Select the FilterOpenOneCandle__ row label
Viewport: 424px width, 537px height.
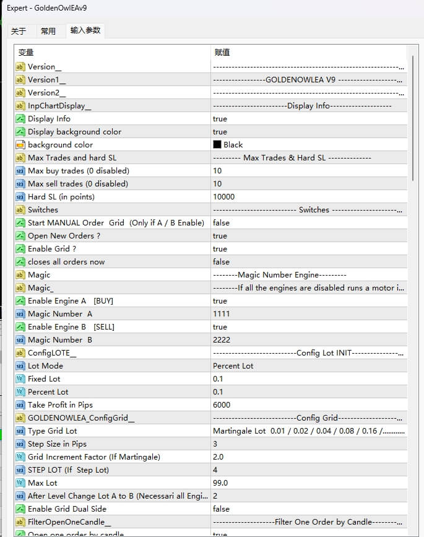69,522
